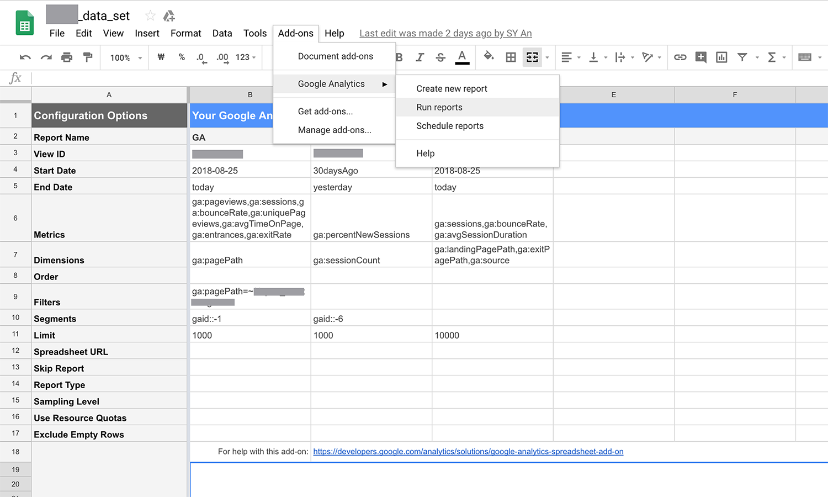Click the move to Drive folder icon
The height and width of the screenshot is (497, 828).
point(169,16)
